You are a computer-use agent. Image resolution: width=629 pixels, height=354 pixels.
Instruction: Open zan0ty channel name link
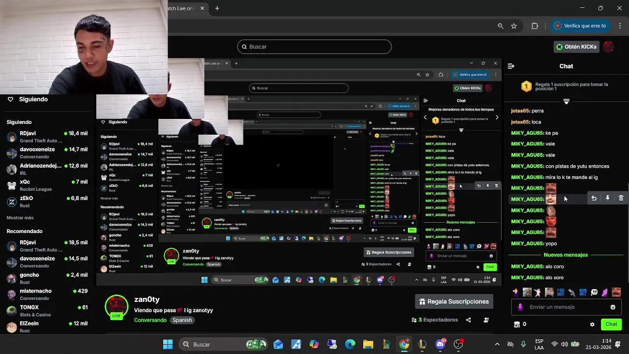[147, 299]
